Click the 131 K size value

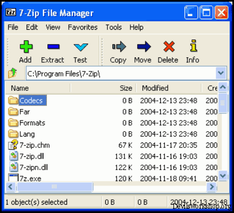coord(124,156)
